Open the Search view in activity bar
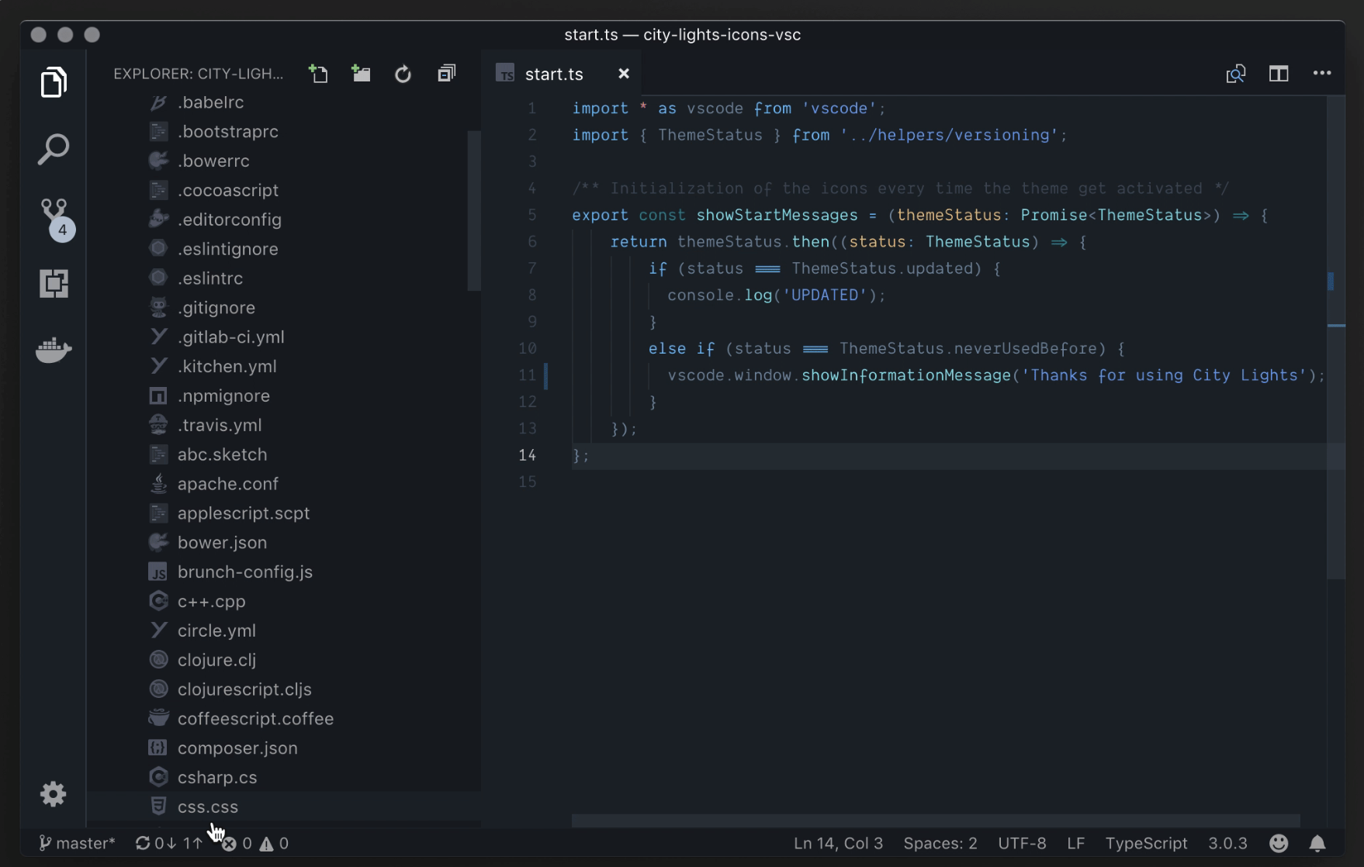Screen dimensions: 1364x867 54,149
